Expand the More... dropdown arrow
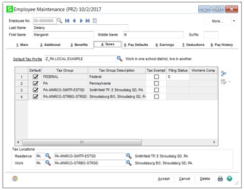 coord(234,21)
